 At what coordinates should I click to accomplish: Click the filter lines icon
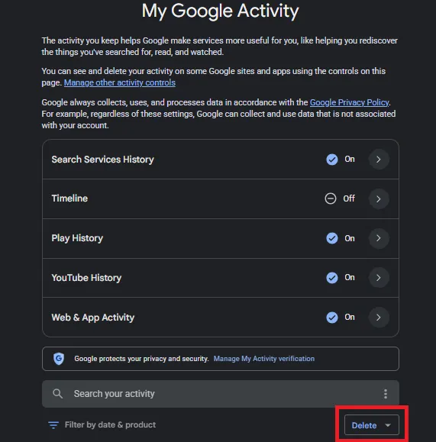[x=53, y=424]
